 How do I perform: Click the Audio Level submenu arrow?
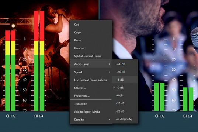[x=110, y=64]
